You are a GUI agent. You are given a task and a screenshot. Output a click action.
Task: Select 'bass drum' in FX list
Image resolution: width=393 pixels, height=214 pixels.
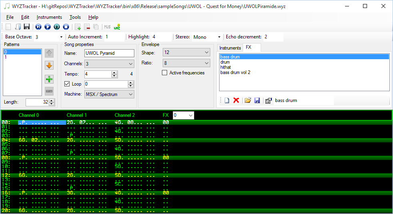pos(304,57)
